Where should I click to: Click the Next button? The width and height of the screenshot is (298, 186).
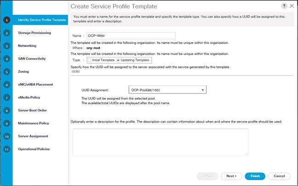pos(231,176)
